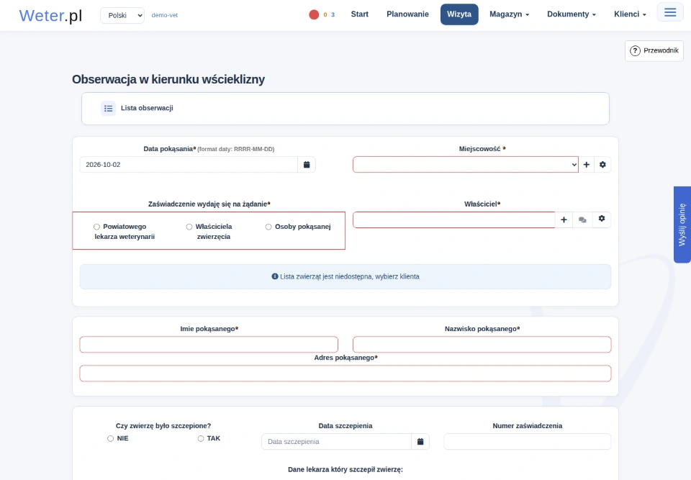Add new Miejscowość with plus icon
This screenshot has width=691, height=480.
(587, 165)
